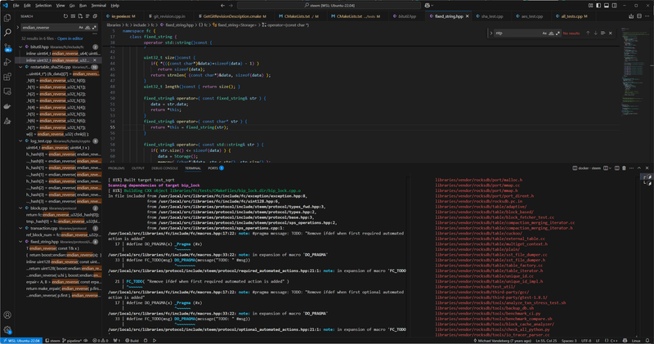Open the Selection menu

(43, 6)
